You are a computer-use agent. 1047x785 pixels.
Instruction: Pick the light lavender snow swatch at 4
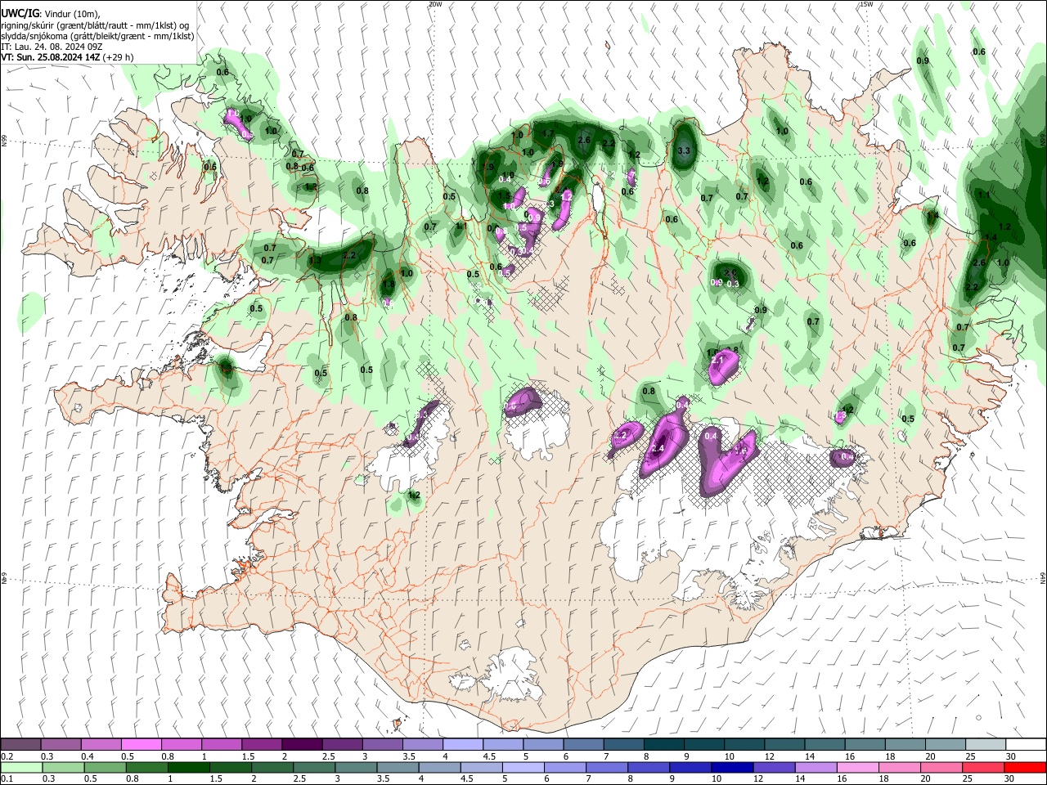tap(462, 744)
